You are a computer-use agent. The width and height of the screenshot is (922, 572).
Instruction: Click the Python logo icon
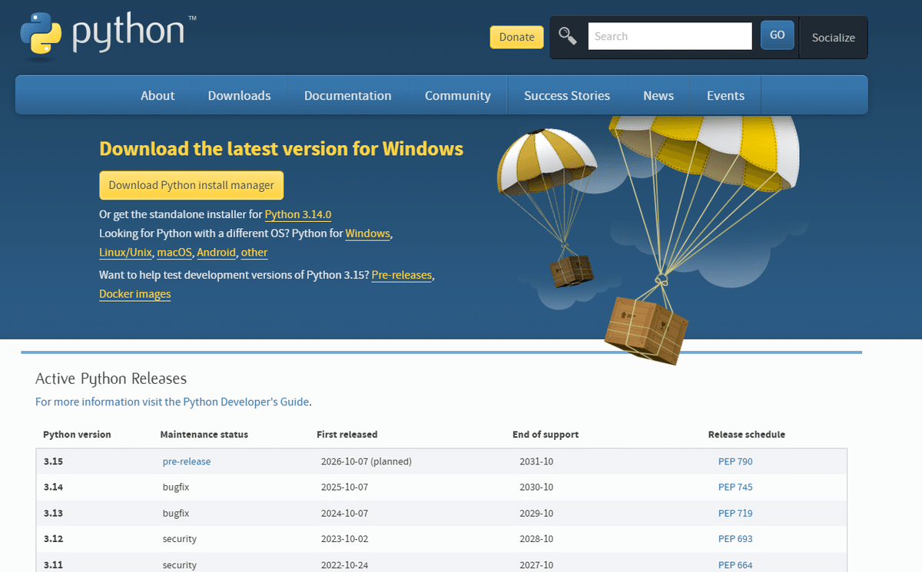click(42, 35)
